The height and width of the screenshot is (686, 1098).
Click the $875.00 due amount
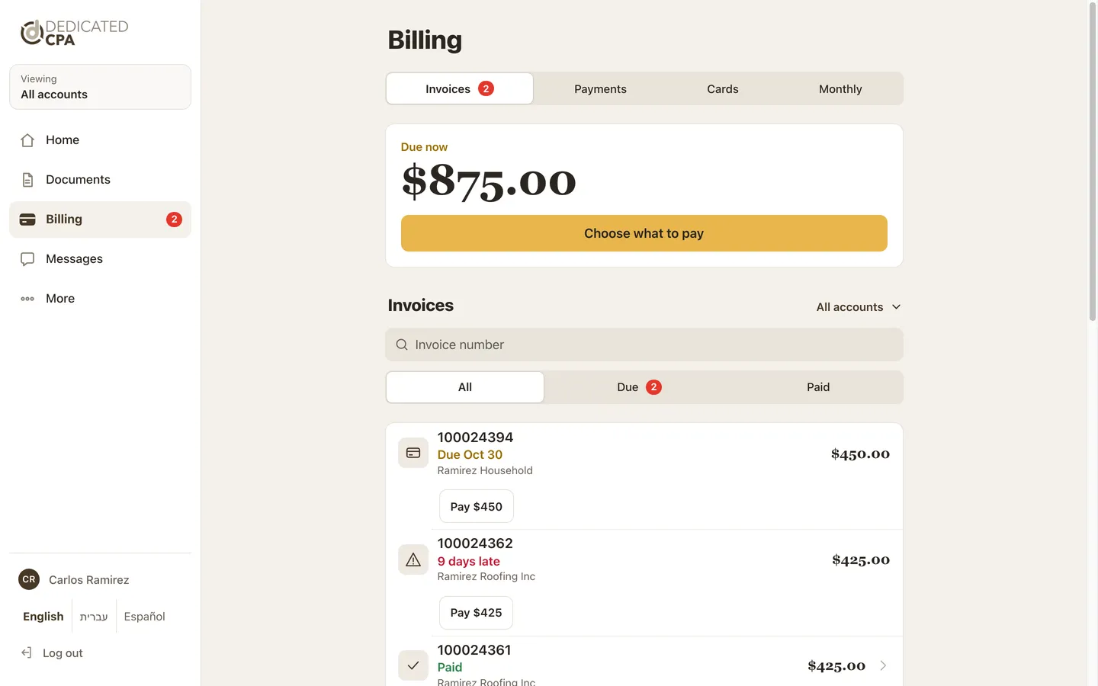point(489,181)
